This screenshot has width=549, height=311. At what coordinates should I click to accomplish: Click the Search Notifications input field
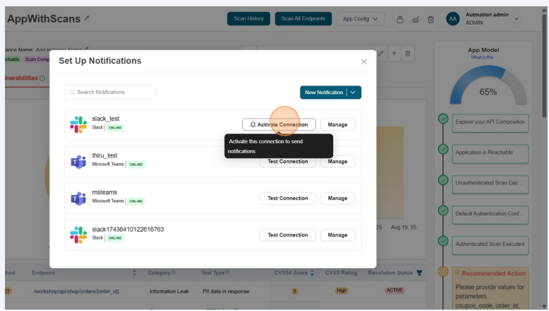(110, 93)
